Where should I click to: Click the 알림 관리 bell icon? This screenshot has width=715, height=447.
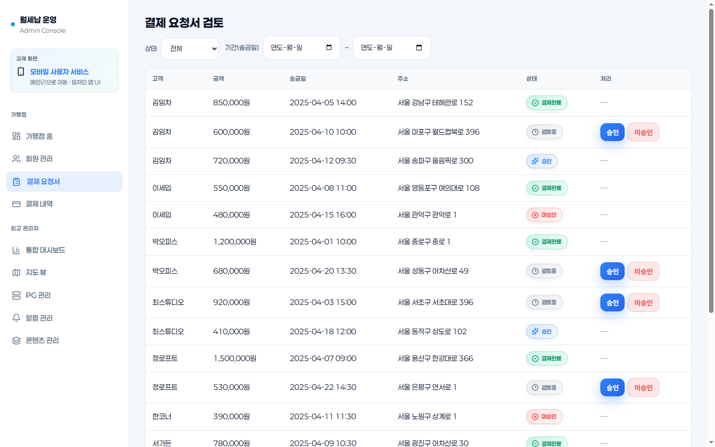pos(16,318)
